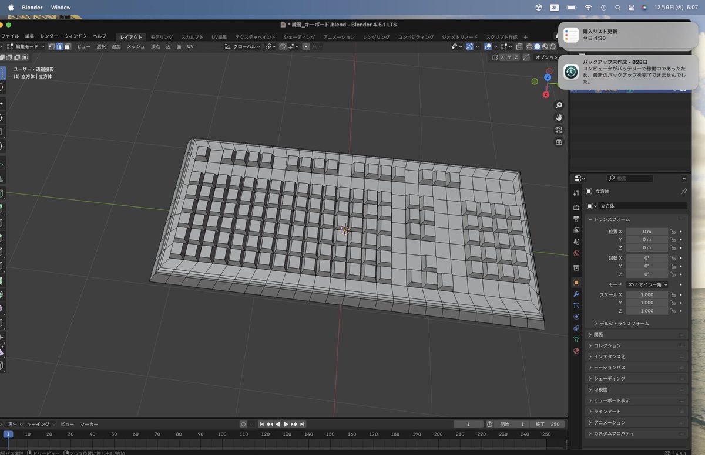Image resolution: width=705 pixels, height=455 pixels.
Task: Toggle proportional editing in header
Action: coord(306,46)
